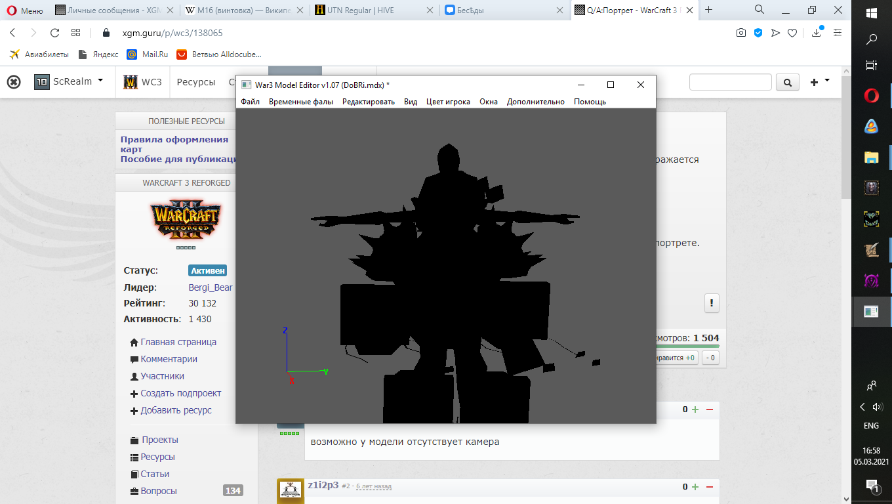This screenshot has width=892, height=504.
Task: Click the My Flow send arrow icon
Action: pyautogui.click(x=775, y=33)
